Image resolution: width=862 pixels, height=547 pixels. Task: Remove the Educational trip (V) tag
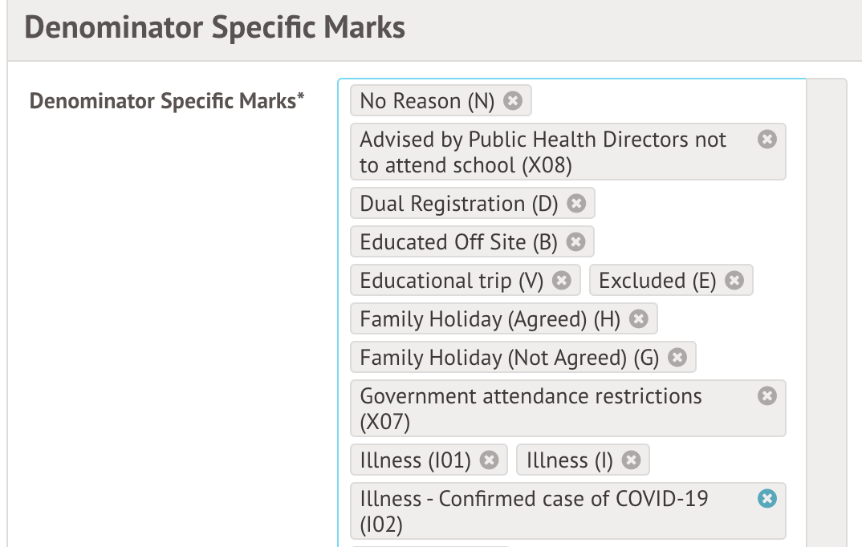click(562, 281)
